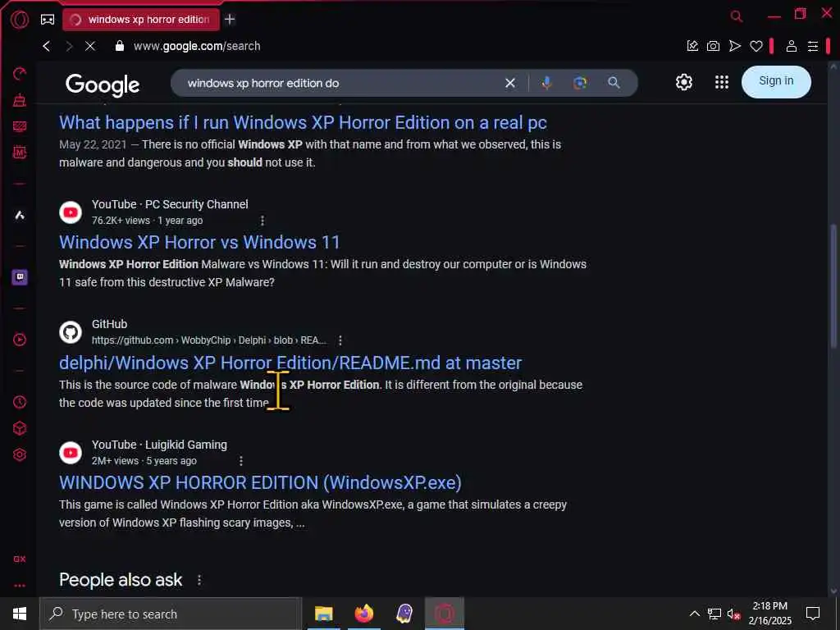This screenshot has height=630, width=840.
Task: Add a new browser tab
Action: click(230, 20)
